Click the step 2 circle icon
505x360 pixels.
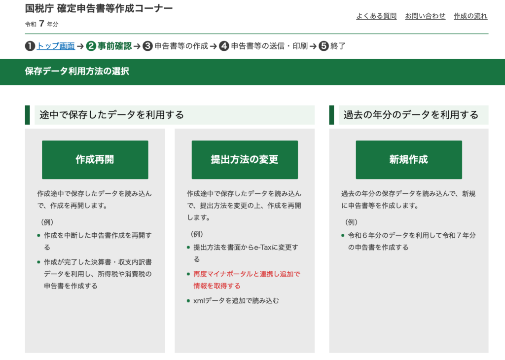[91, 46]
